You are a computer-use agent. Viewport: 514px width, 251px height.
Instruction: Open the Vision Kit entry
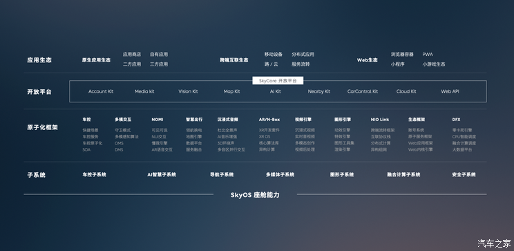188,91
